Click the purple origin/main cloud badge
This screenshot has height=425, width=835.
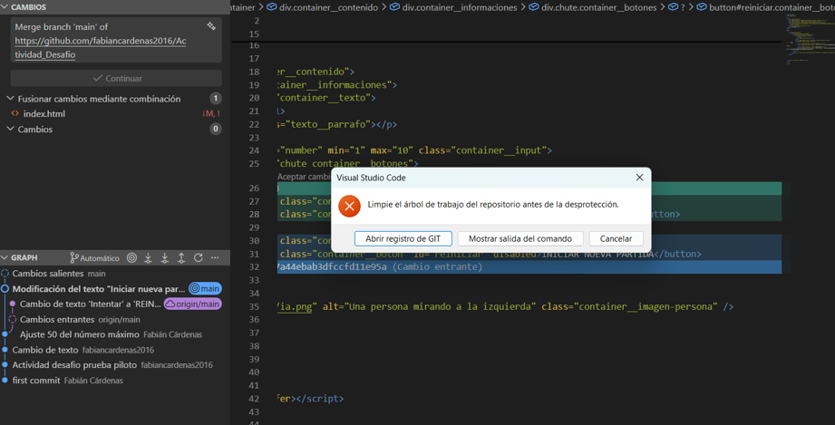193,304
